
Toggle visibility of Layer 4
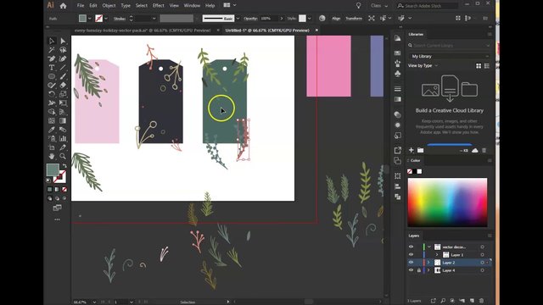pyautogui.click(x=411, y=270)
